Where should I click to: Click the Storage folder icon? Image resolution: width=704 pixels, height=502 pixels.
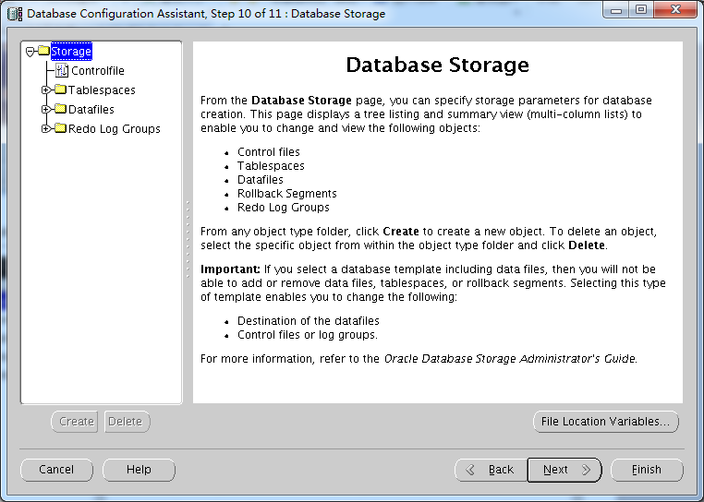coord(43,51)
